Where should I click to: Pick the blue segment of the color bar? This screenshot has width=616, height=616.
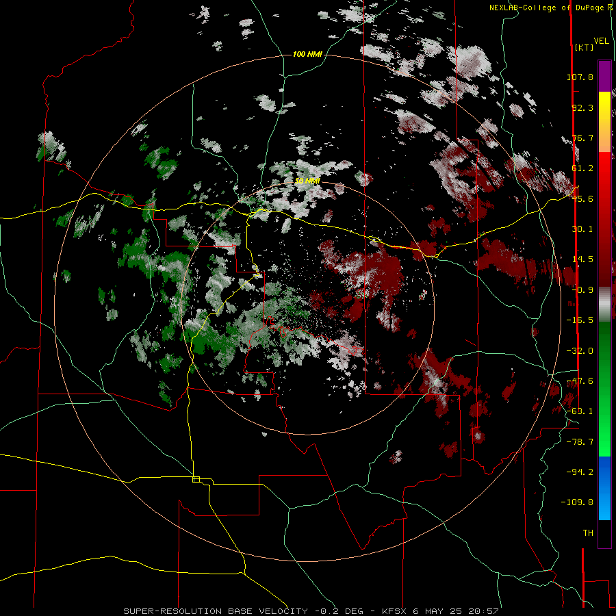point(604,472)
